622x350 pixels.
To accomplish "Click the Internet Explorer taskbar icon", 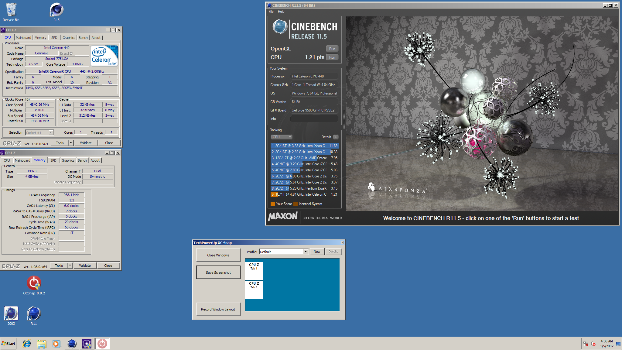I will click(x=27, y=344).
